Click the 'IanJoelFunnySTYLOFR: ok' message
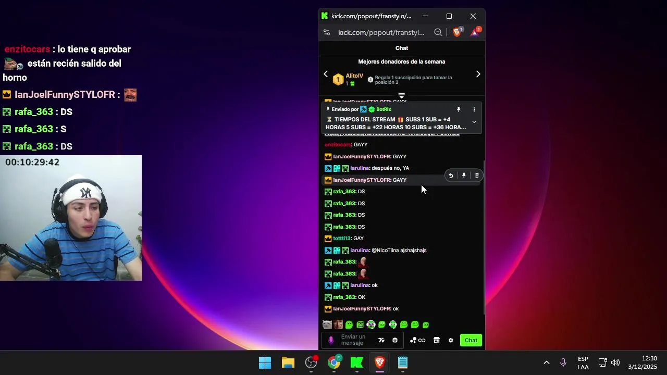 tap(362, 309)
